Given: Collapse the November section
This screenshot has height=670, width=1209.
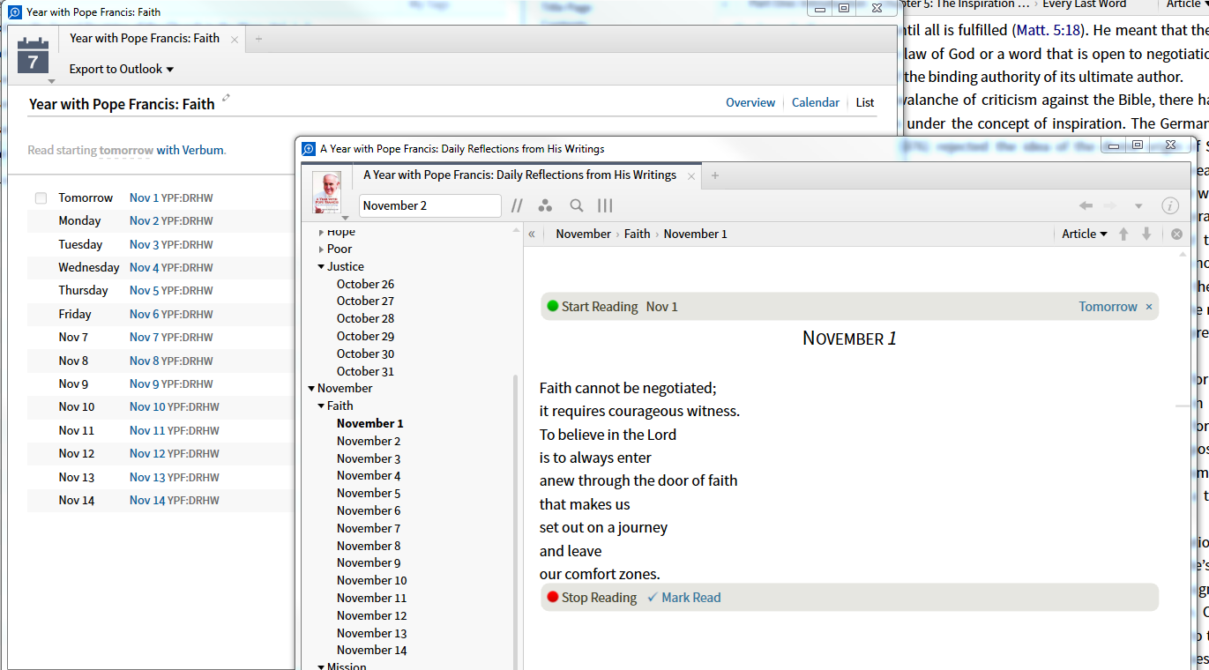Looking at the screenshot, I should pos(311,388).
